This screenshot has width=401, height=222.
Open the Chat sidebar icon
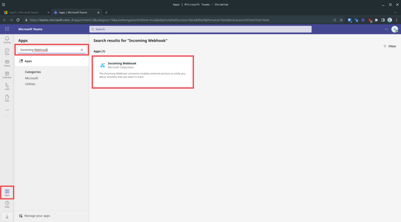(7, 51)
